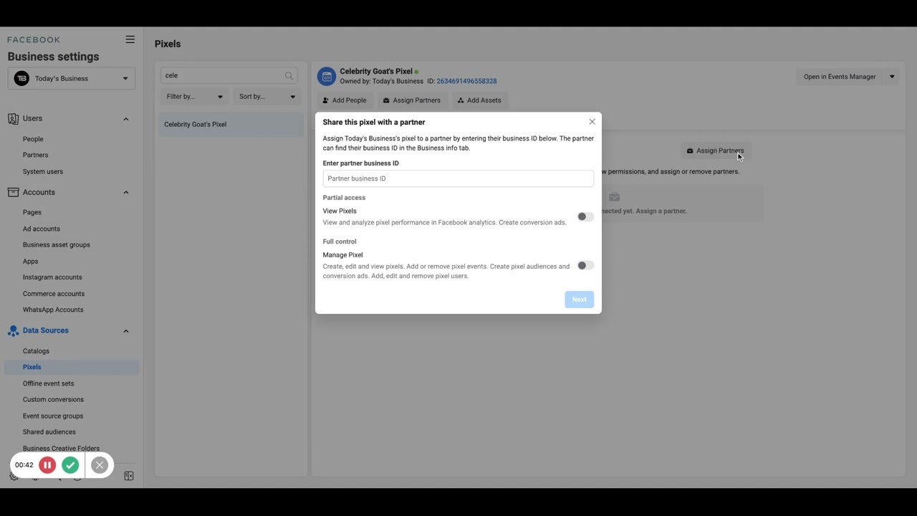
Task: Click the Add People button
Action: point(345,100)
